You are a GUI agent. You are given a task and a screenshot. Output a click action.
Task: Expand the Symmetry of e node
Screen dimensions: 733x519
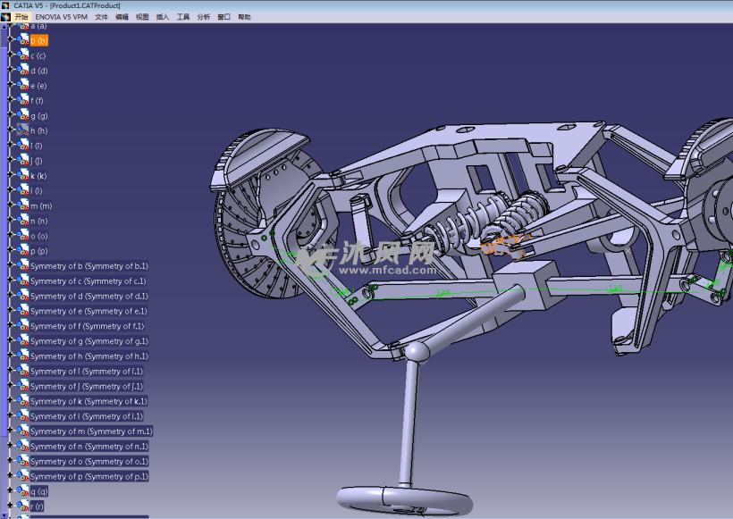coord(11,310)
